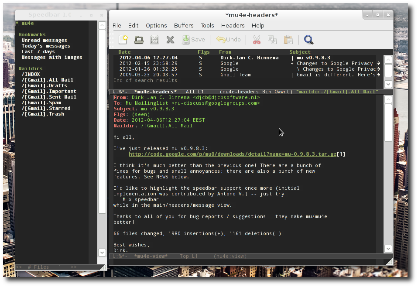Click the Cut scissors icon
Image resolution: width=418 pixels, height=287 pixels.
(x=257, y=40)
